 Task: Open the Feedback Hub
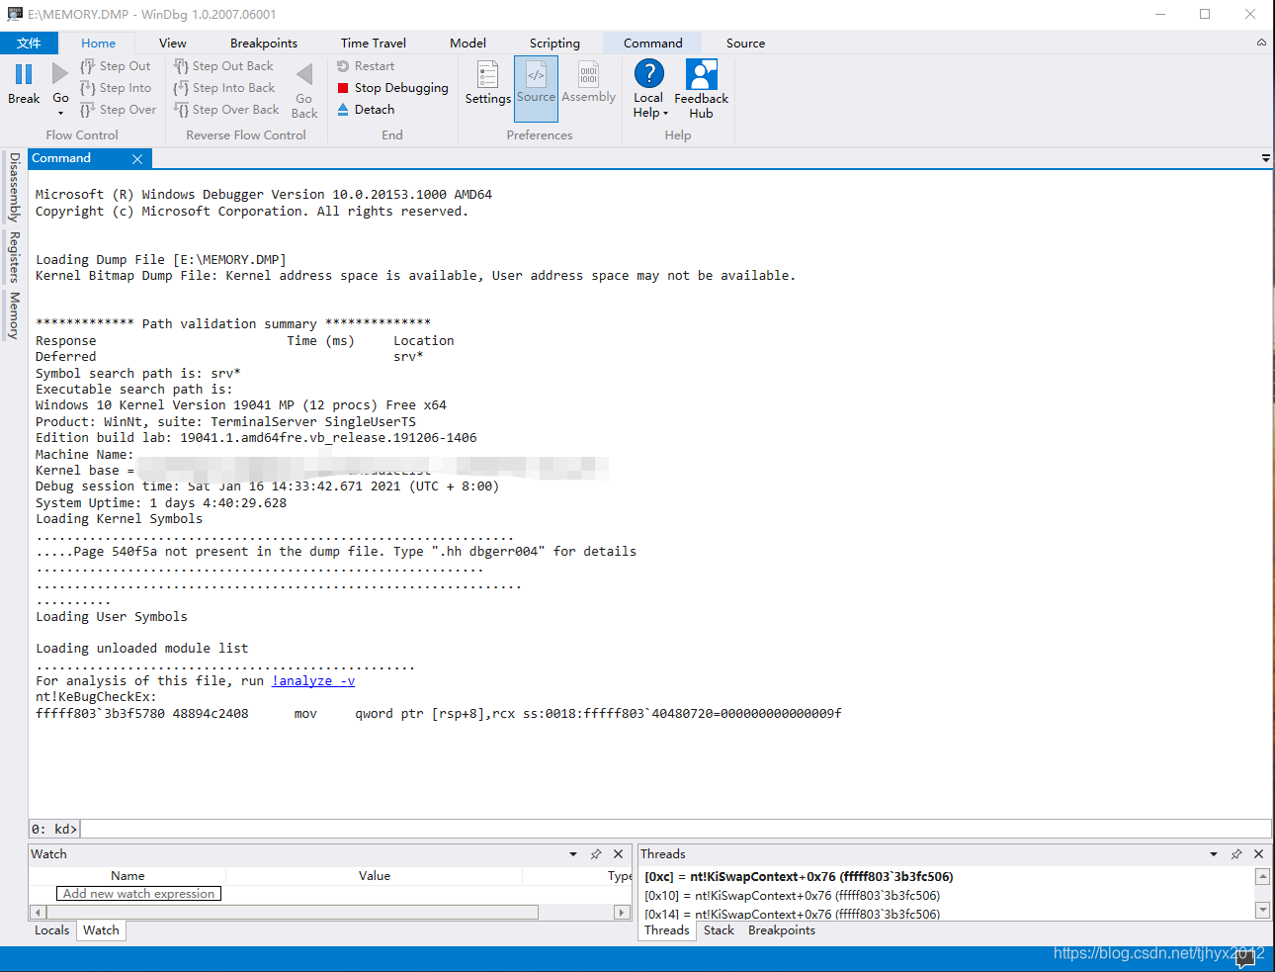tap(701, 90)
